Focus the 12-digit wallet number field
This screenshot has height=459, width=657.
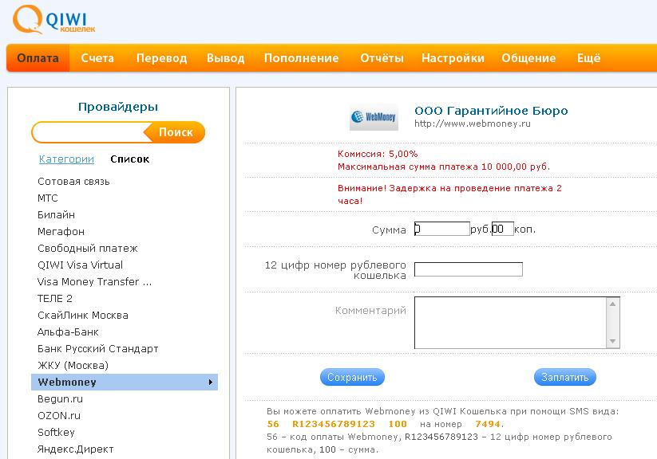(469, 269)
